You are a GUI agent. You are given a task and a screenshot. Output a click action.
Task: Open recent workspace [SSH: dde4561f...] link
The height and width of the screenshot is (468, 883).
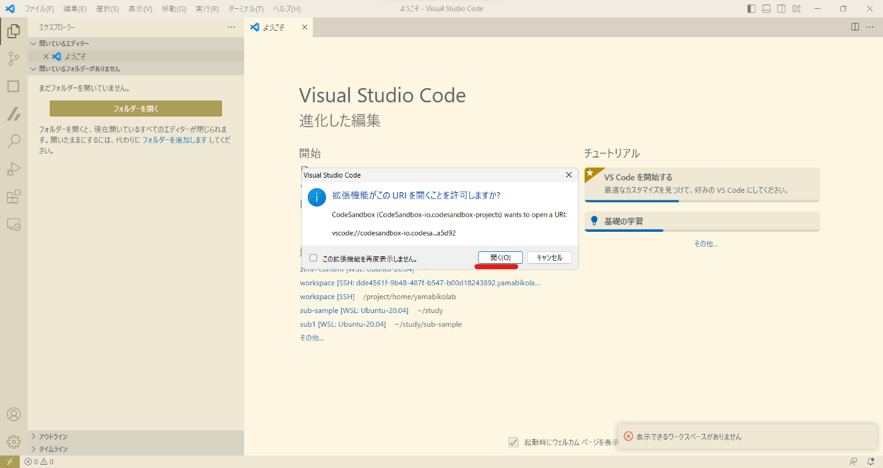point(420,283)
